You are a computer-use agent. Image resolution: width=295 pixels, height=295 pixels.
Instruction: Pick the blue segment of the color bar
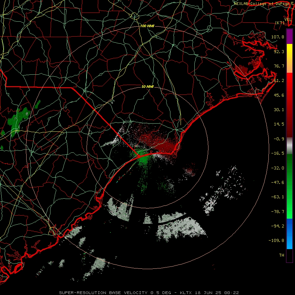(x=289, y=234)
